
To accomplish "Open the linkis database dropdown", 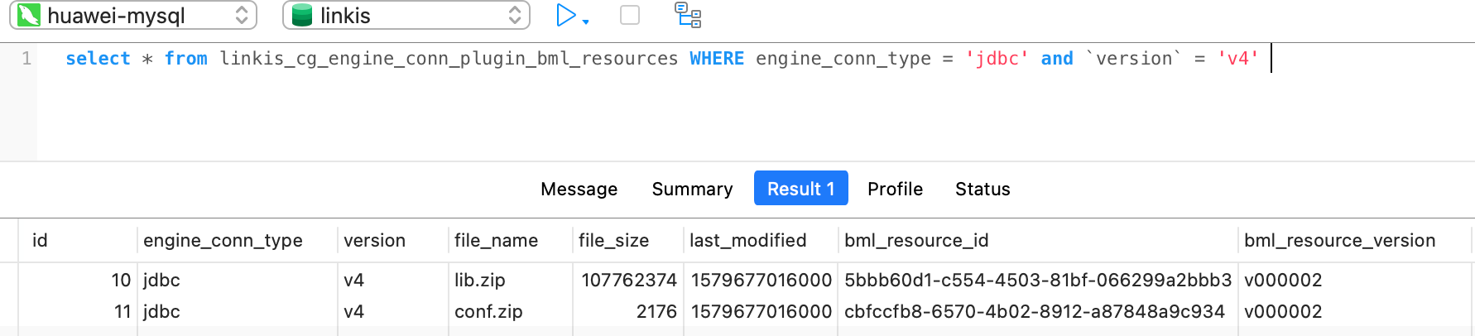I will click(x=514, y=16).
